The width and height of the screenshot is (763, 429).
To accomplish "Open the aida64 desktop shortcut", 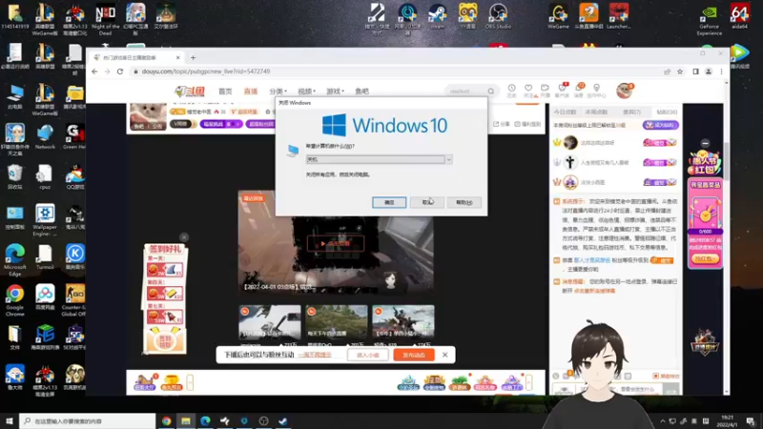I will click(x=740, y=16).
